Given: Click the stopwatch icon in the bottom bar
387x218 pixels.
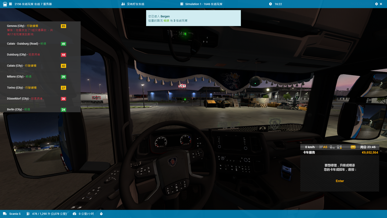Looking at the screenshot, I should pos(101,214).
